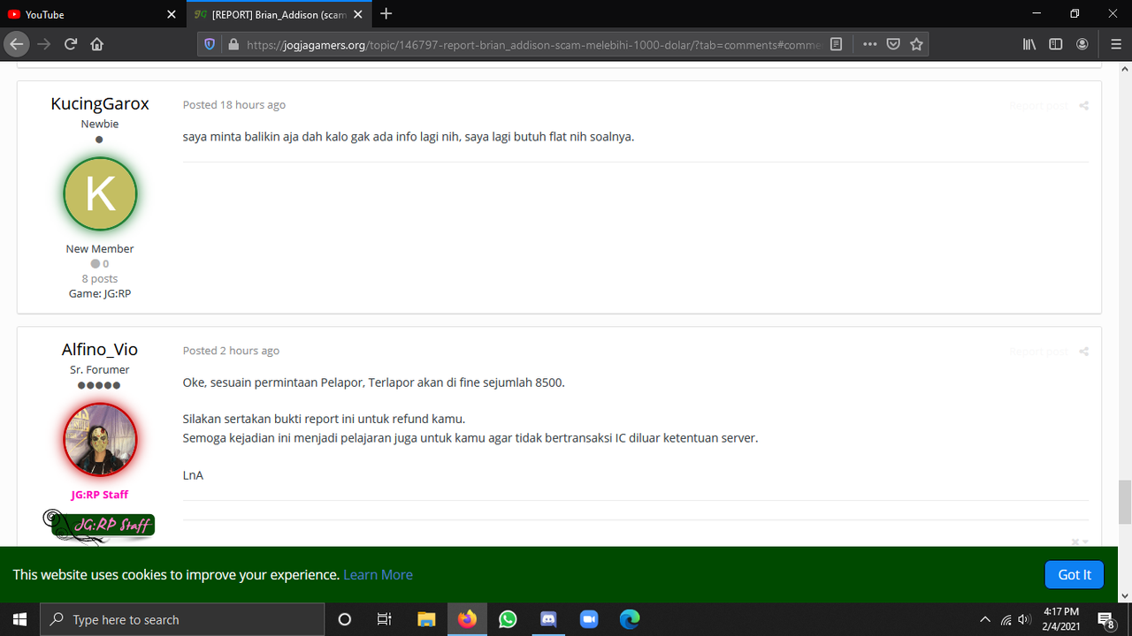Click the page vertical scrollbar thumb

tap(1124, 502)
